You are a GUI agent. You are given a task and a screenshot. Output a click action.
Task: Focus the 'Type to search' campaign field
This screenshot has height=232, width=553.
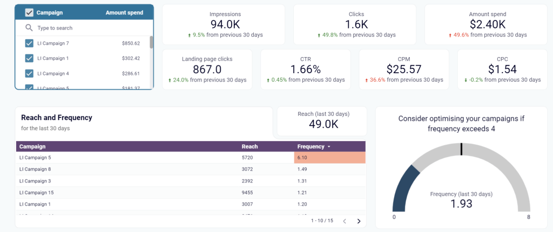point(84,28)
